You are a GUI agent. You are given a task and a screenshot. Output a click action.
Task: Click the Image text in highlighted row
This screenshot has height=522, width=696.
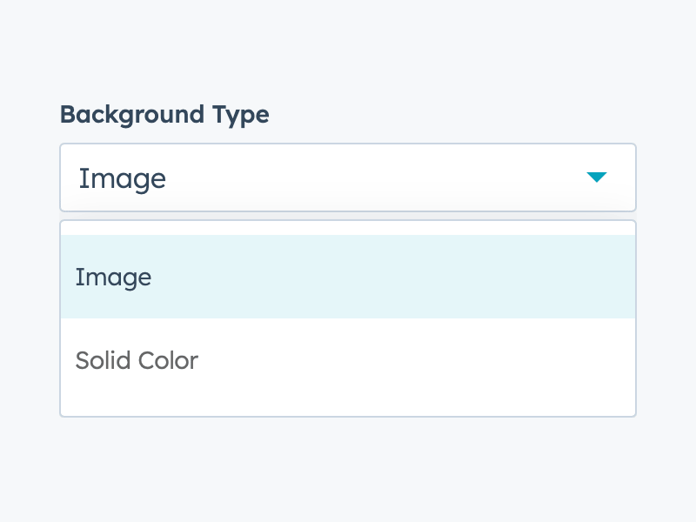click(x=113, y=278)
